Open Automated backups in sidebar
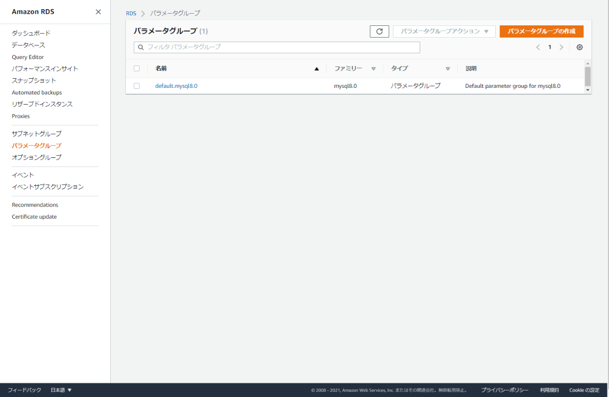 [x=37, y=92]
